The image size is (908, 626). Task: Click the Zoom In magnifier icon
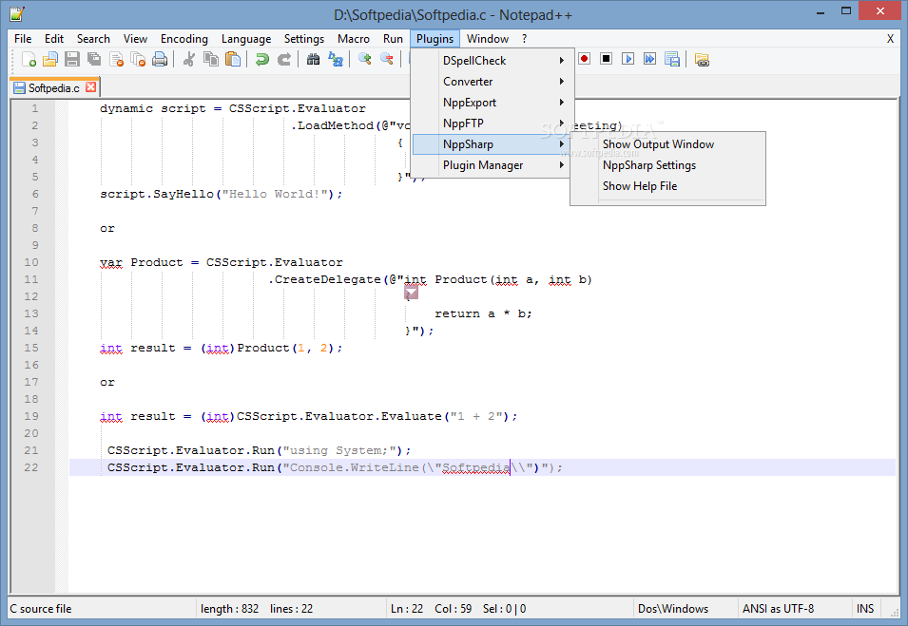tap(365, 59)
